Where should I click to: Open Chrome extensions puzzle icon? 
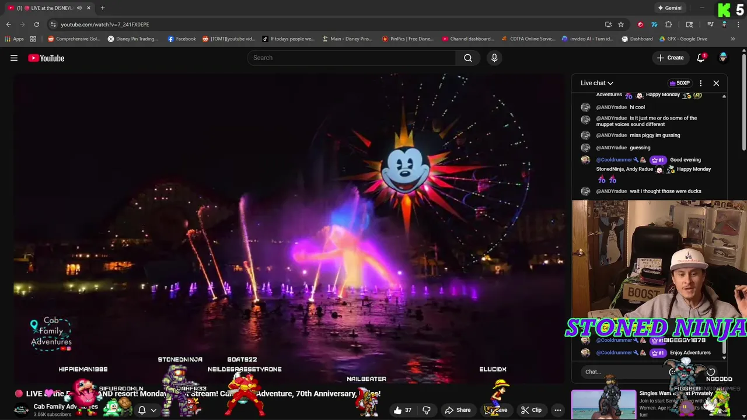(x=669, y=24)
